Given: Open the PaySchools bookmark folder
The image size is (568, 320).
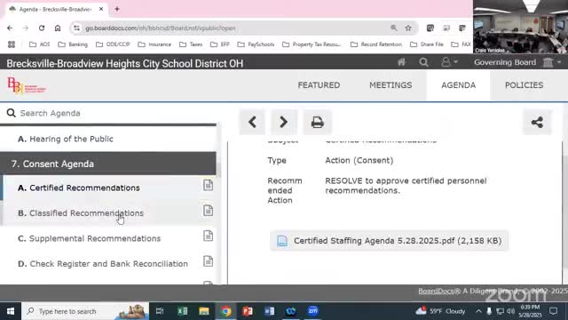Looking at the screenshot, I should pos(256,44).
